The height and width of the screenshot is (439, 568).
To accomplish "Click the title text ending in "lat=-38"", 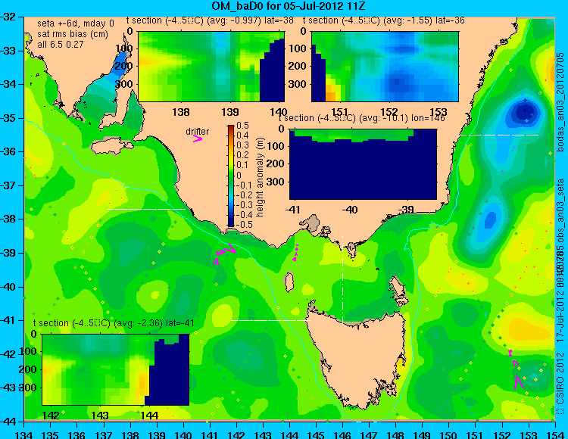I will (x=210, y=20).
